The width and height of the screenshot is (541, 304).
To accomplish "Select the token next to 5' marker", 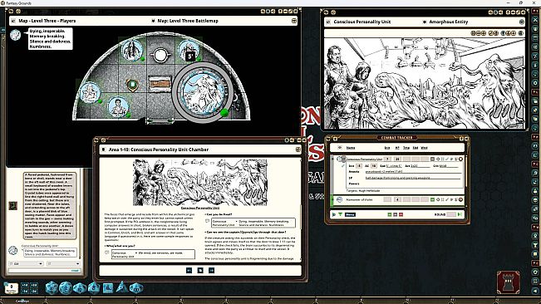I will pos(189,51).
